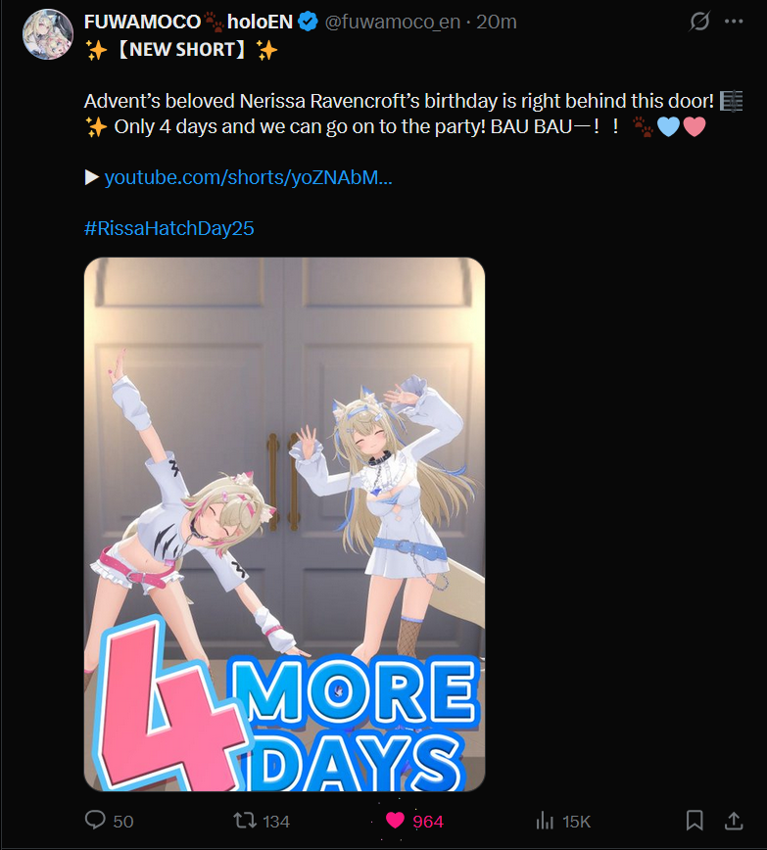This screenshot has width=767, height=850.
Task: Click the 134 reposts number
Action: point(276,822)
